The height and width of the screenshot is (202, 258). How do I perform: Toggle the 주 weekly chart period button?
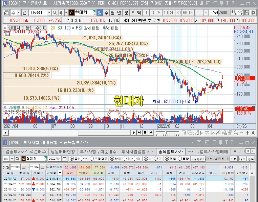click(x=106, y=13)
